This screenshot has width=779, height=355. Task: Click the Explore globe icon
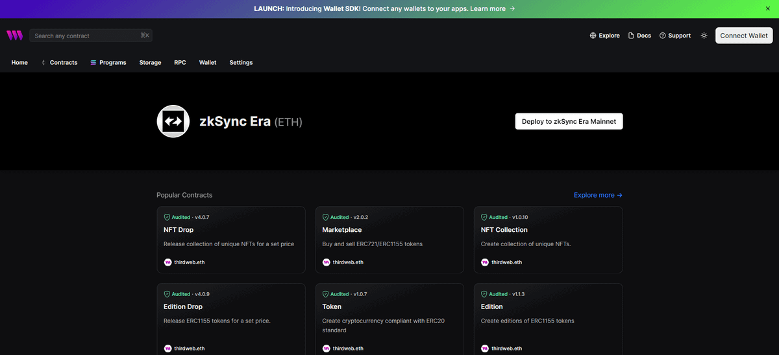click(x=593, y=36)
